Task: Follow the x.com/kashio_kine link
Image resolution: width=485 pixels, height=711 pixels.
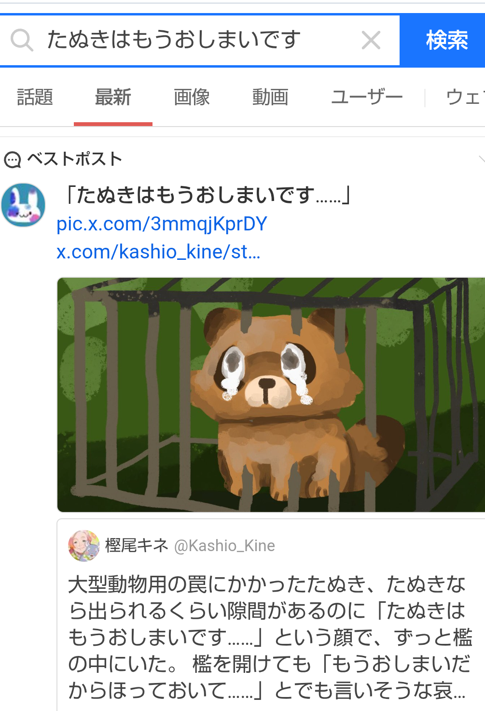Action: (158, 252)
